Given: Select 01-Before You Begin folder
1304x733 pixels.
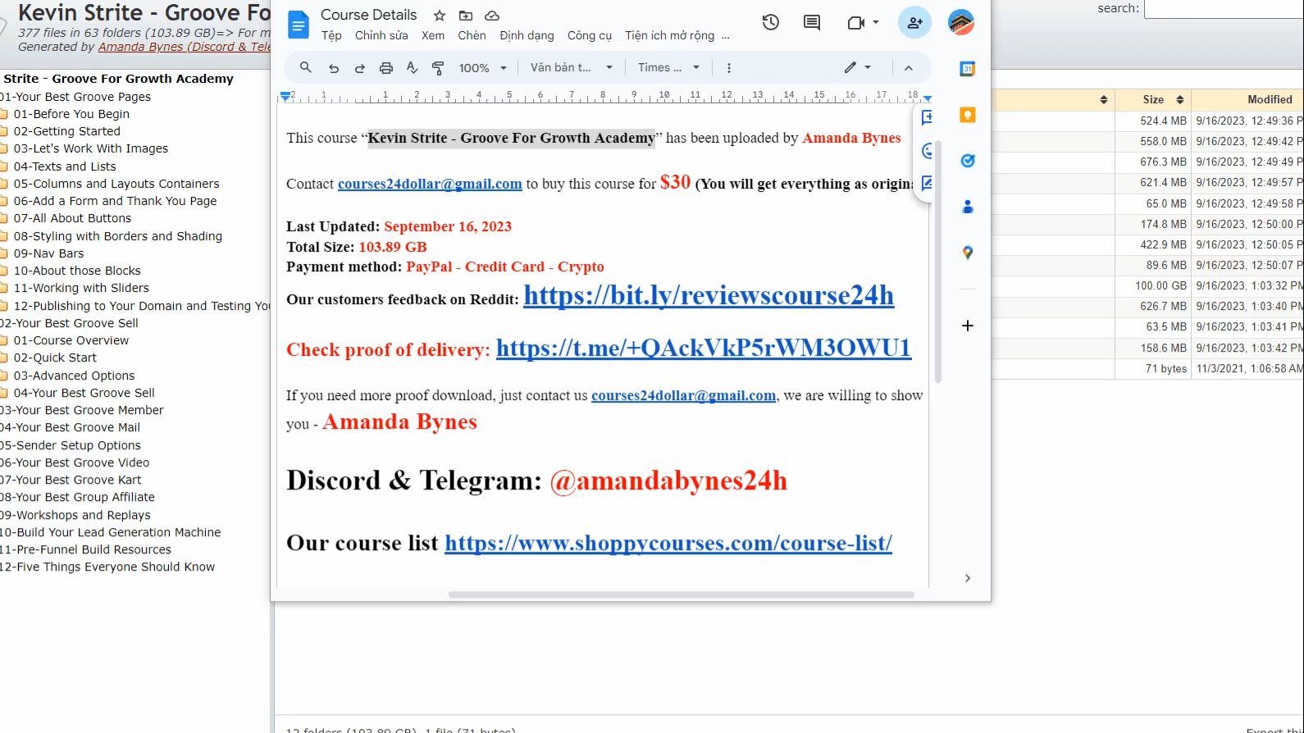Looking at the screenshot, I should [71, 114].
